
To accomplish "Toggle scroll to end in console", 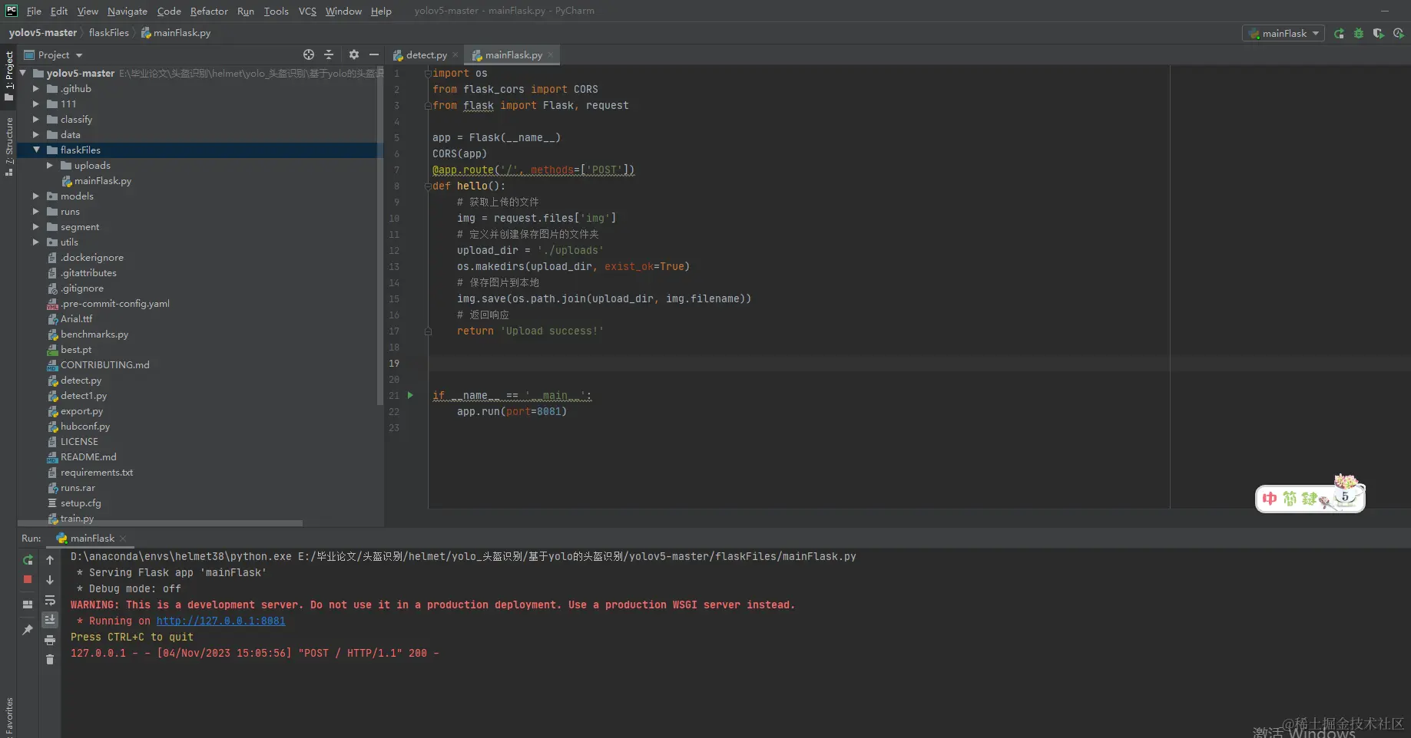I will [50, 620].
